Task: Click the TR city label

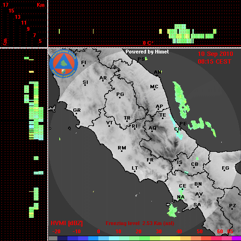Action: [127, 118]
